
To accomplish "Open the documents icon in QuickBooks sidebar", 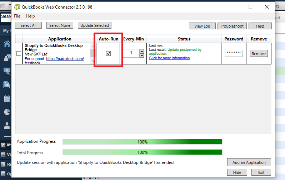I will click(7, 85).
